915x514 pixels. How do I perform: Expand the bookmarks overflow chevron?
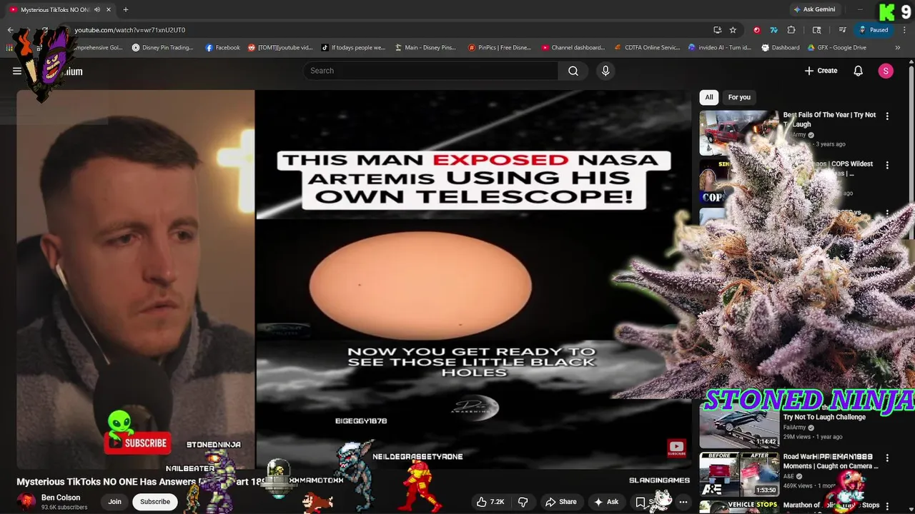(897, 48)
